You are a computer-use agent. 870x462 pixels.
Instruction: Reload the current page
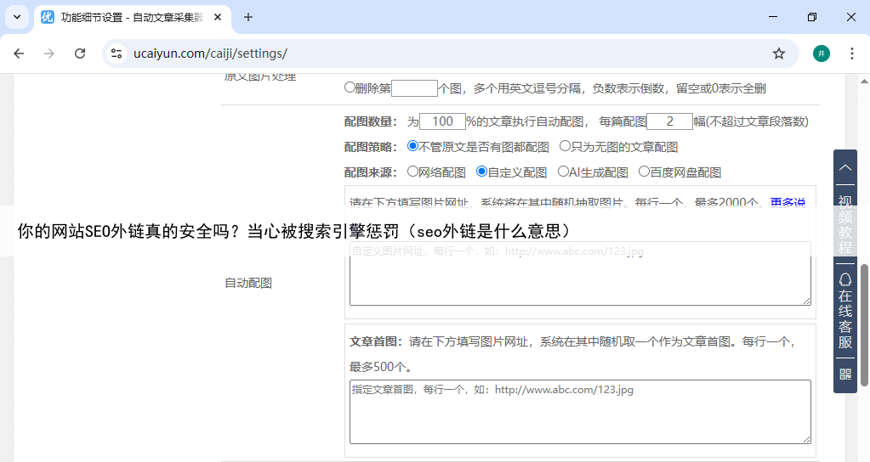coord(80,54)
